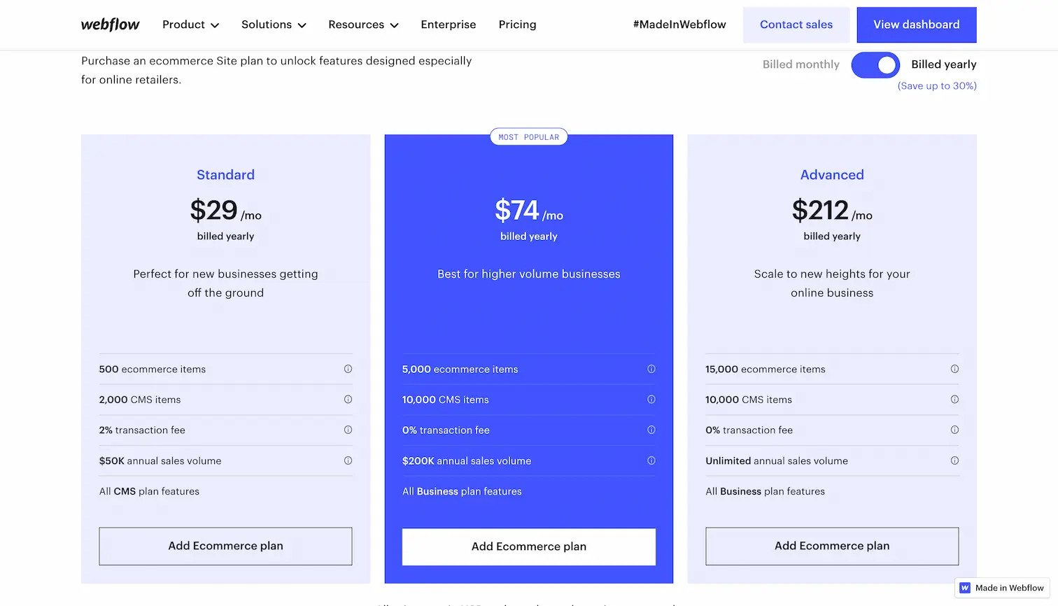Open info icon for 5,000 ecommerce items
Image resolution: width=1058 pixels, height=606 pixels.
(x=651, y=369)
